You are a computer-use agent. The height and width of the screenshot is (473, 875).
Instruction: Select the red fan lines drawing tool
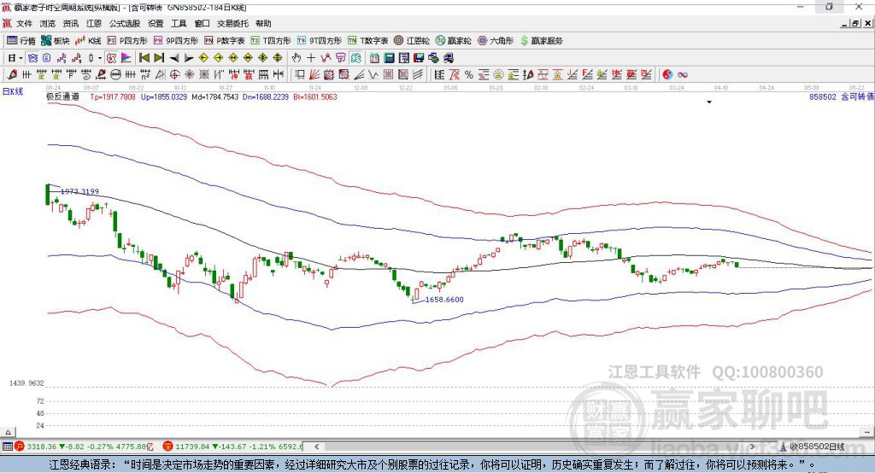(314, 75)
